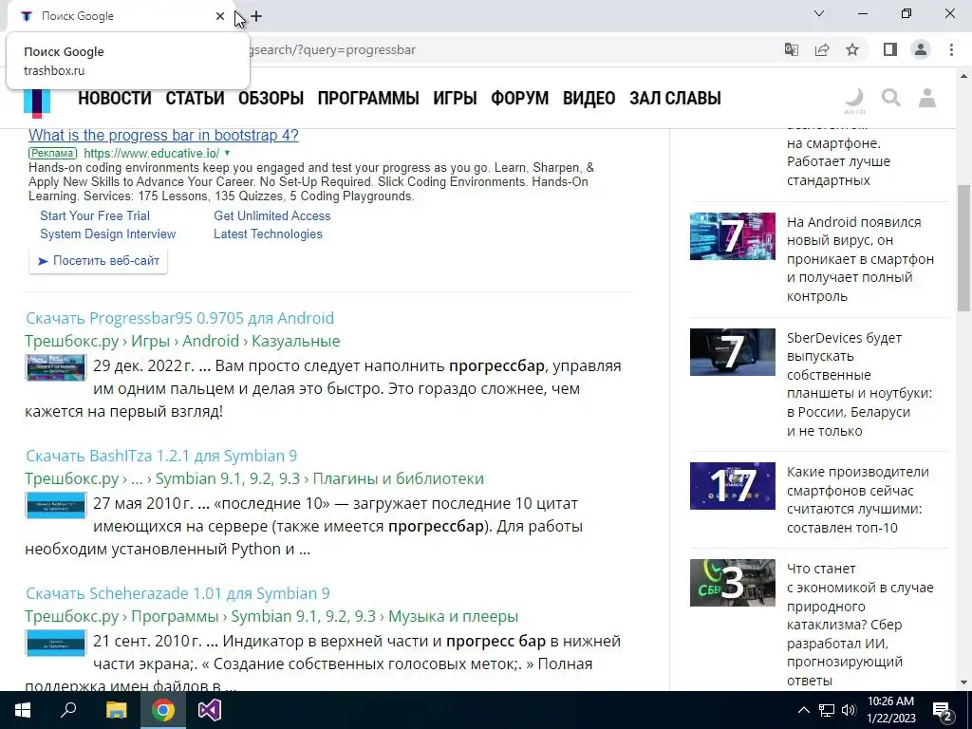Click Android virus news thumbnail

tap(733, 236)
